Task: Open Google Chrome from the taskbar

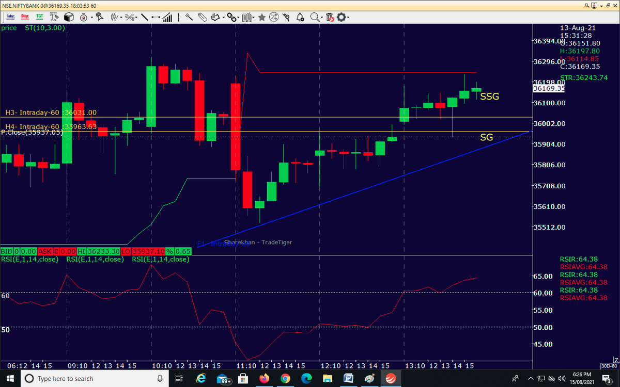Action: (x=285, y=378)
